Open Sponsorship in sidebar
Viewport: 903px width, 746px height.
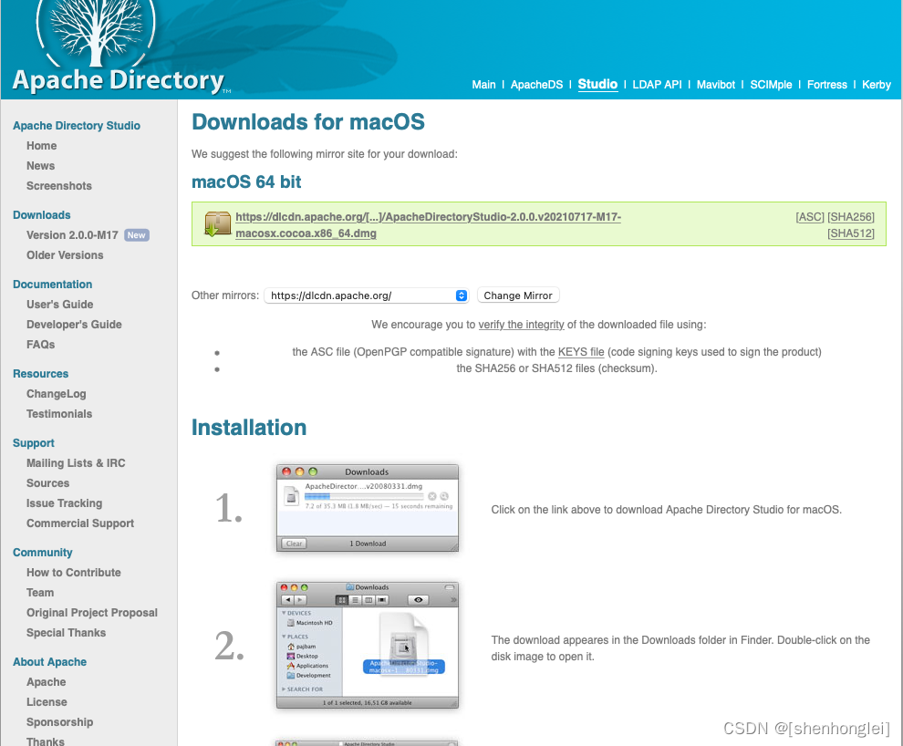coord(59,722)
